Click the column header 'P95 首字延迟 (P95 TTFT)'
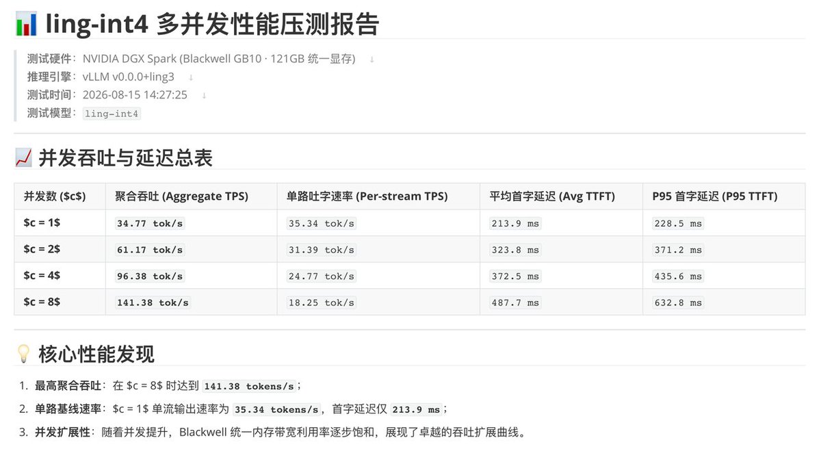 pos(715,196)
